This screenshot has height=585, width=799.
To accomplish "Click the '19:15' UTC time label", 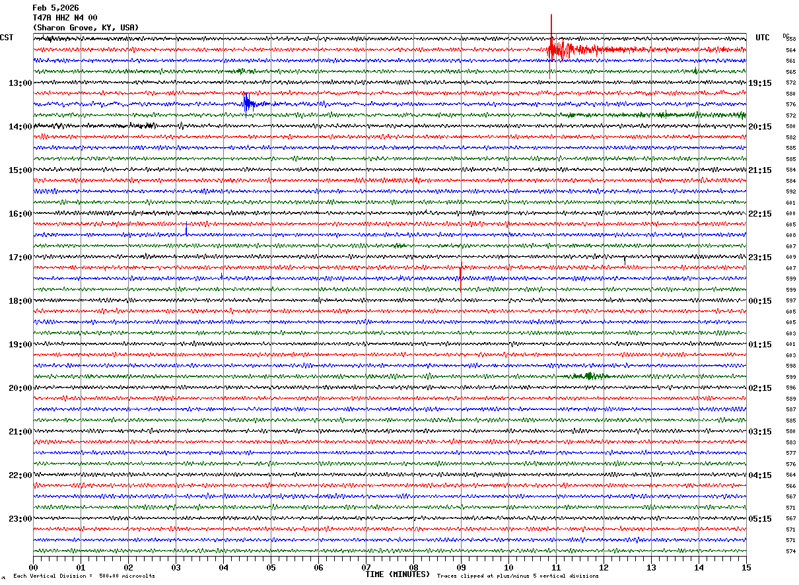I will click(x=760, y=83).
